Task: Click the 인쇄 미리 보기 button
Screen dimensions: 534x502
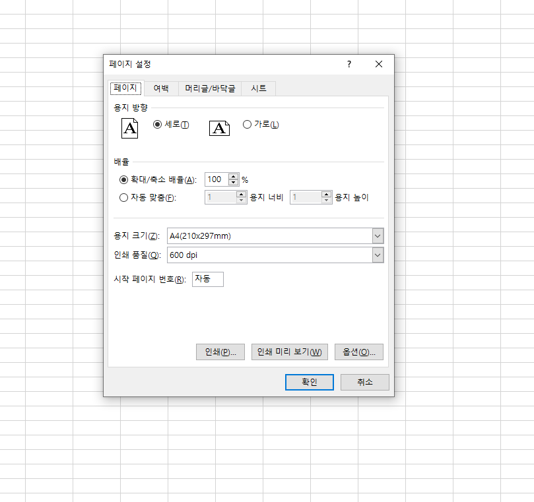Action: click(x=290, y=352)
